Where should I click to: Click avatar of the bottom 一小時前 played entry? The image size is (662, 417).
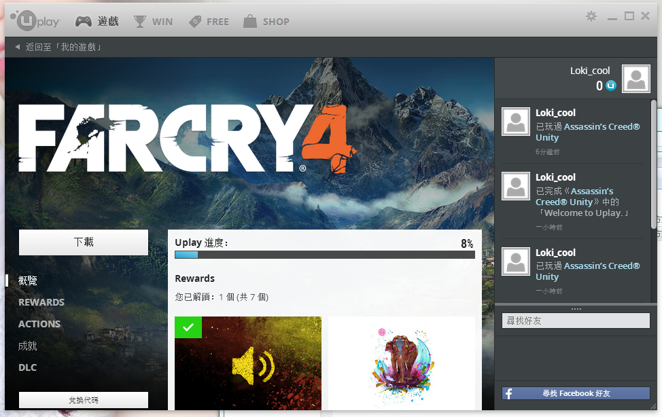515,261
